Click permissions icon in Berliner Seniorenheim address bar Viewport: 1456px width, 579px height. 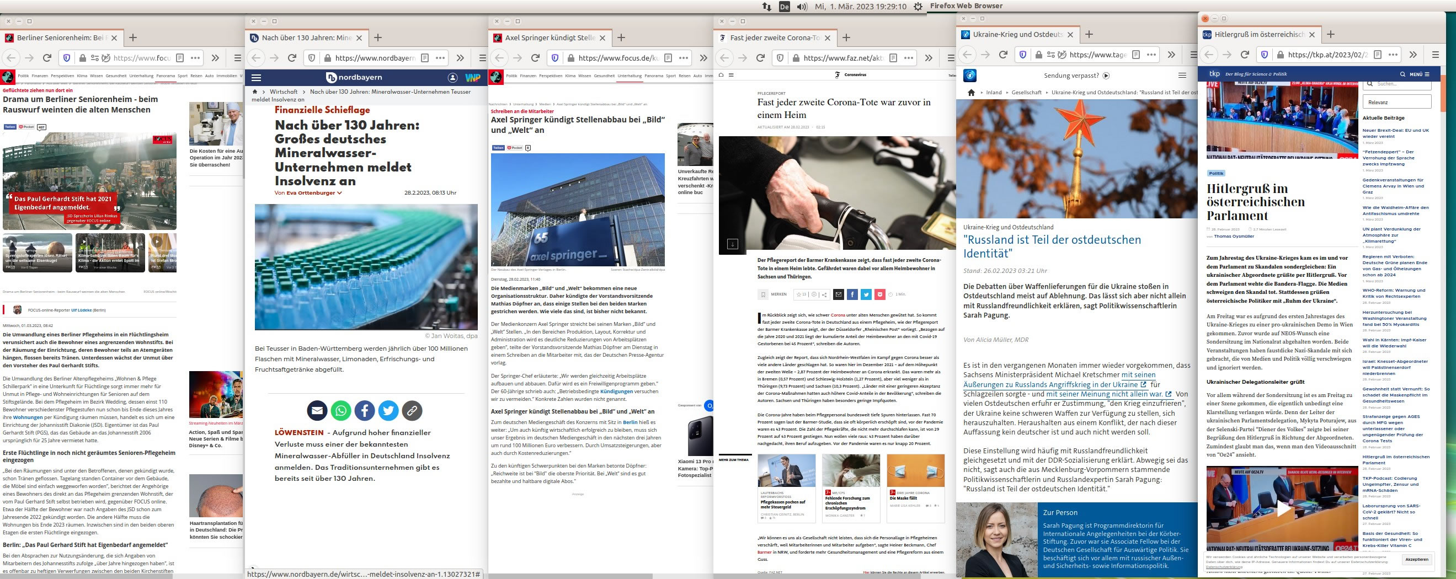(x=94, y=57)
